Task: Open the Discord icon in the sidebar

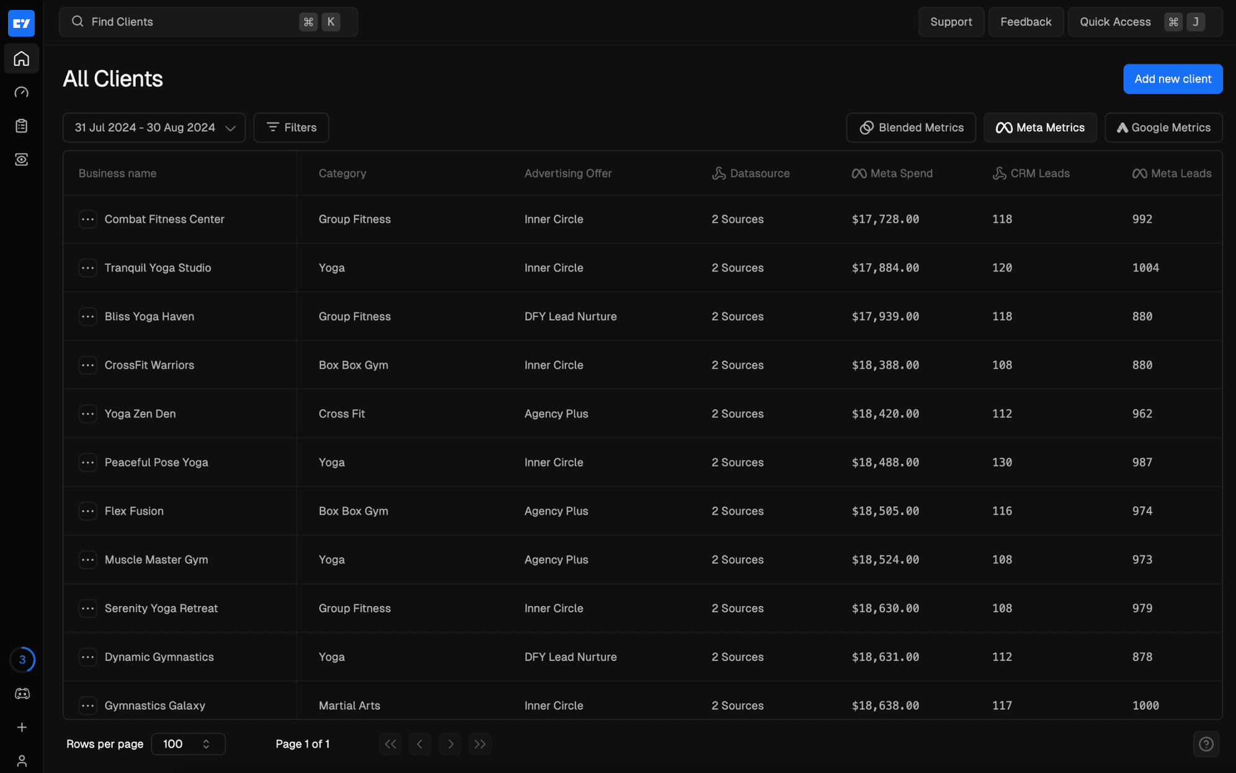Action: [22, 694]
